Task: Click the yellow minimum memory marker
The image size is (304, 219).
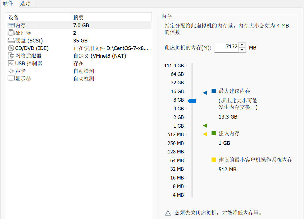Action: point(205,134)
